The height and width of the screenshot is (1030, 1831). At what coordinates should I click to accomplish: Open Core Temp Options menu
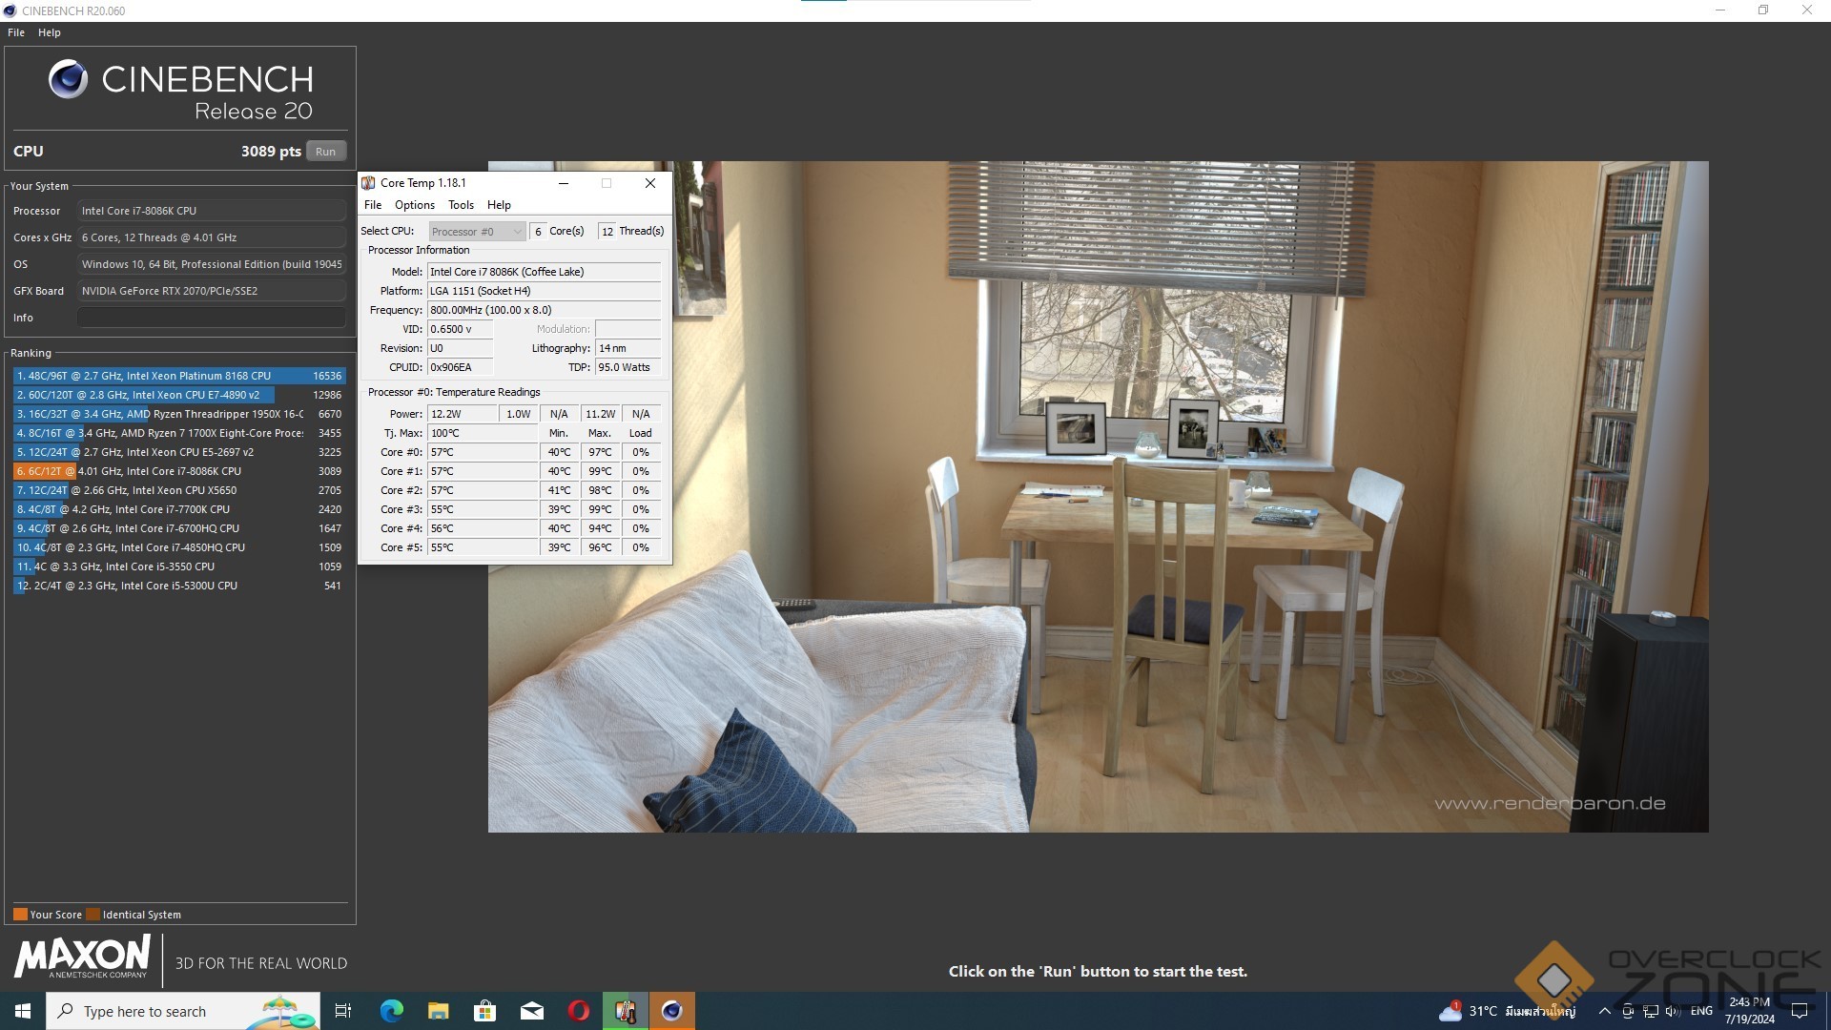pos(414,205)
